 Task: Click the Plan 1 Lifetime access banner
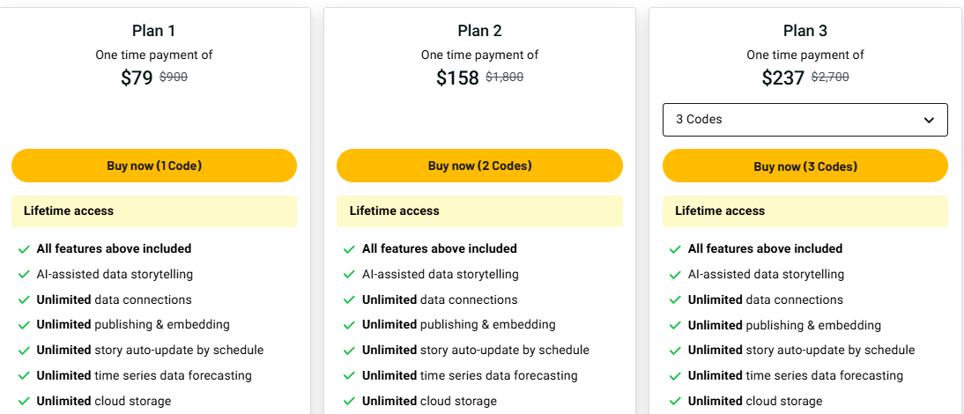[154, 211]
